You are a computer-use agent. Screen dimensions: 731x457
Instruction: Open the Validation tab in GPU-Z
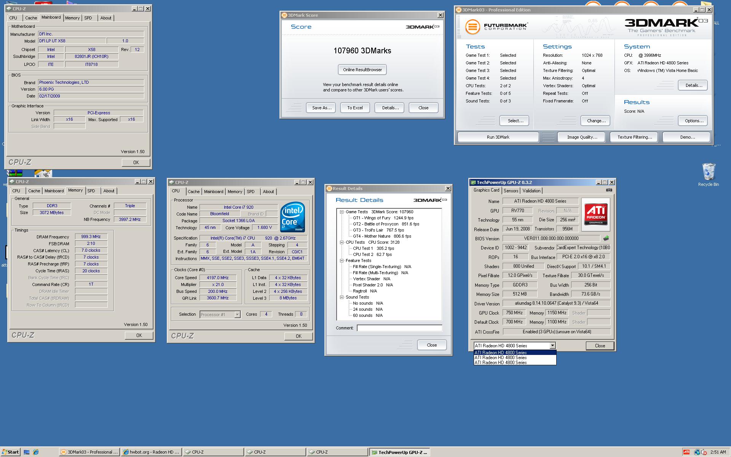[531, 191]
